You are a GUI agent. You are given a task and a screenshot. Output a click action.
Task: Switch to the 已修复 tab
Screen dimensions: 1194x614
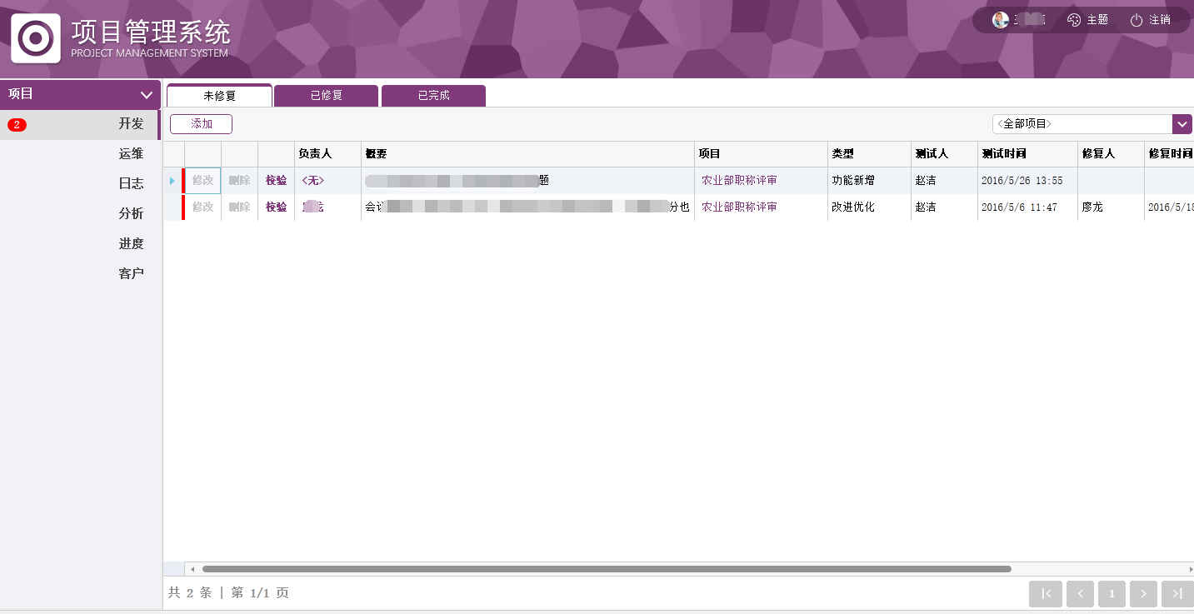point(326,96)
